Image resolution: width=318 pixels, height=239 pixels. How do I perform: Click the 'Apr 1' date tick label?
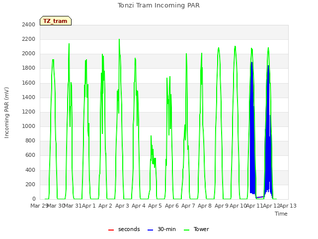pos(89,206)
